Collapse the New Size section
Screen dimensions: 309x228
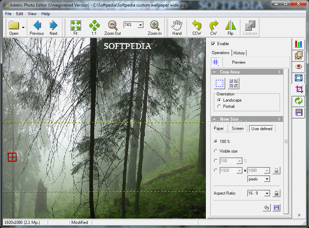coord(214,119)
